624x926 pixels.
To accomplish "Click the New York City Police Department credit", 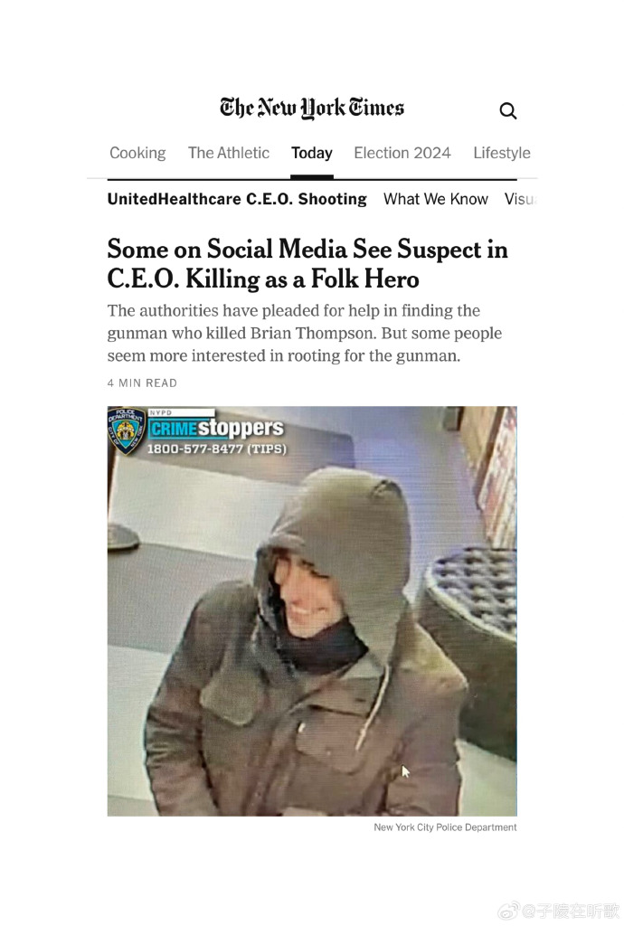I will click(x=445, y=827).
